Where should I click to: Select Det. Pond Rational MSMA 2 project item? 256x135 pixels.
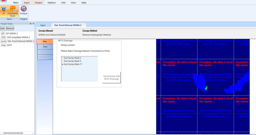tap(21, 41)
